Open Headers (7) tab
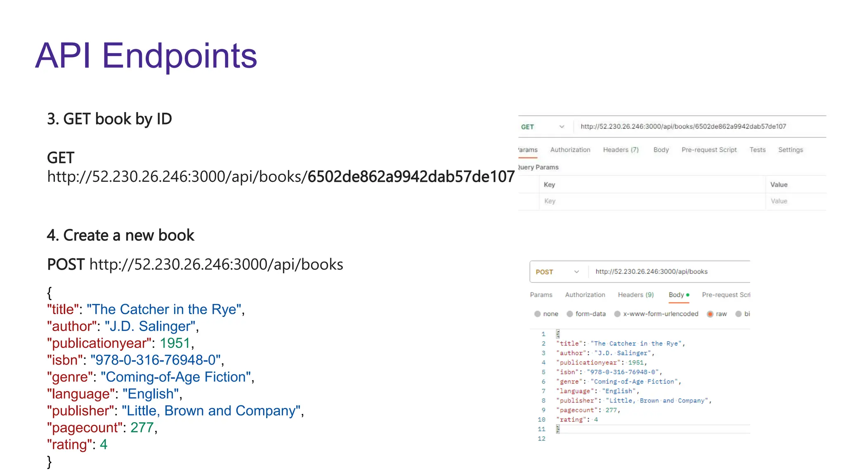Viewport: 845px width, 475px height. 621,150
